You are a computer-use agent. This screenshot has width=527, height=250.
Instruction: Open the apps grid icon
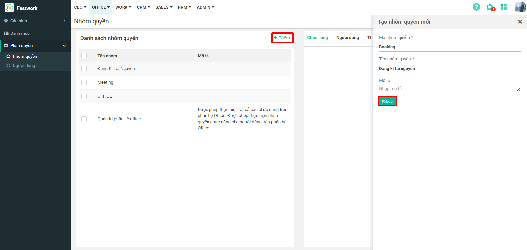point(504,7)
